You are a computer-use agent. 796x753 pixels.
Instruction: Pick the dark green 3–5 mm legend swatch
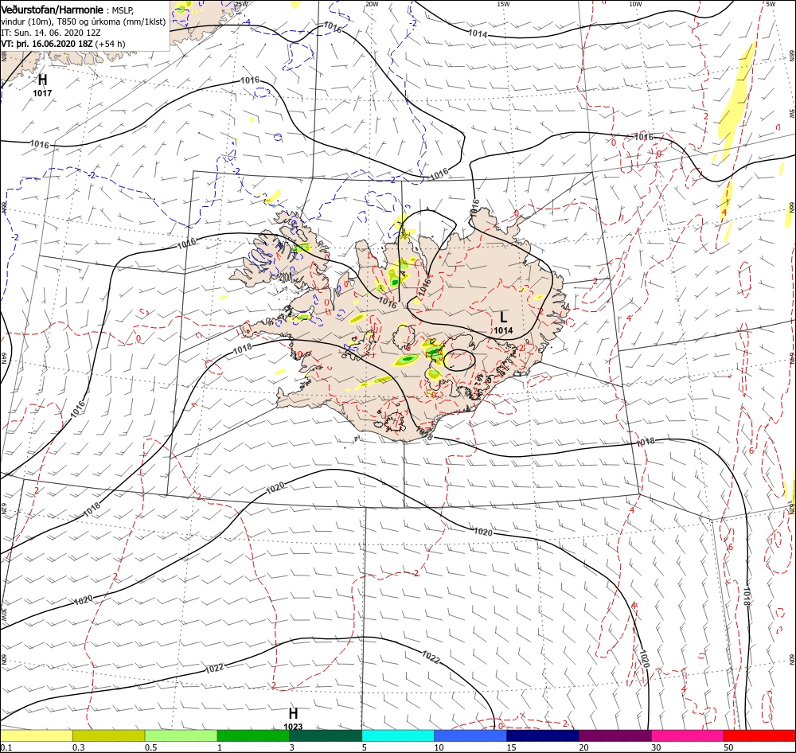[326, 735]
